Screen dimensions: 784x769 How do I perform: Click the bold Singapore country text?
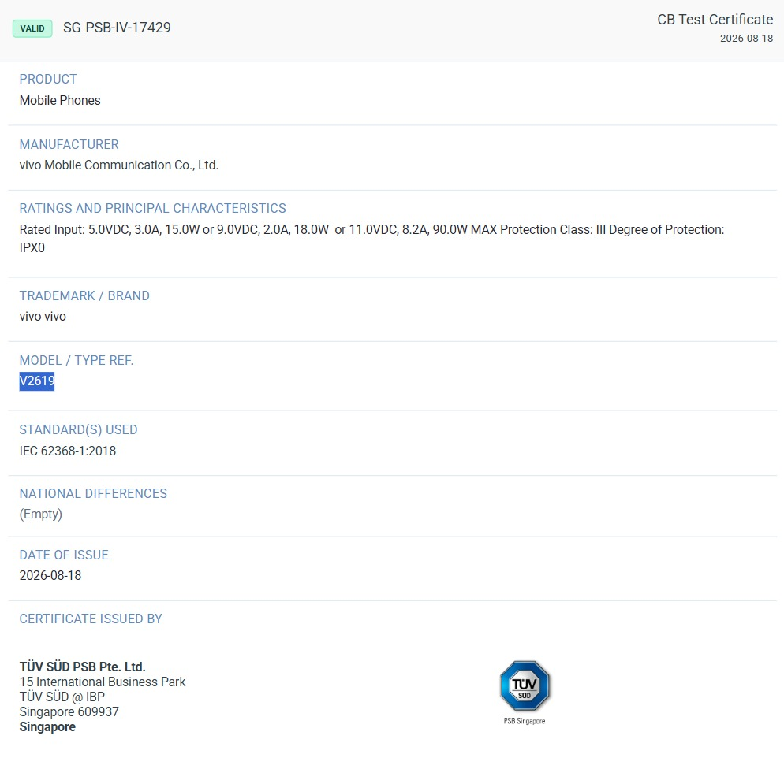[x=47, y=727]
